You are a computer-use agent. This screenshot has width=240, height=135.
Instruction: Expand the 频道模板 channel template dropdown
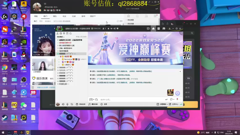[162, 104]
